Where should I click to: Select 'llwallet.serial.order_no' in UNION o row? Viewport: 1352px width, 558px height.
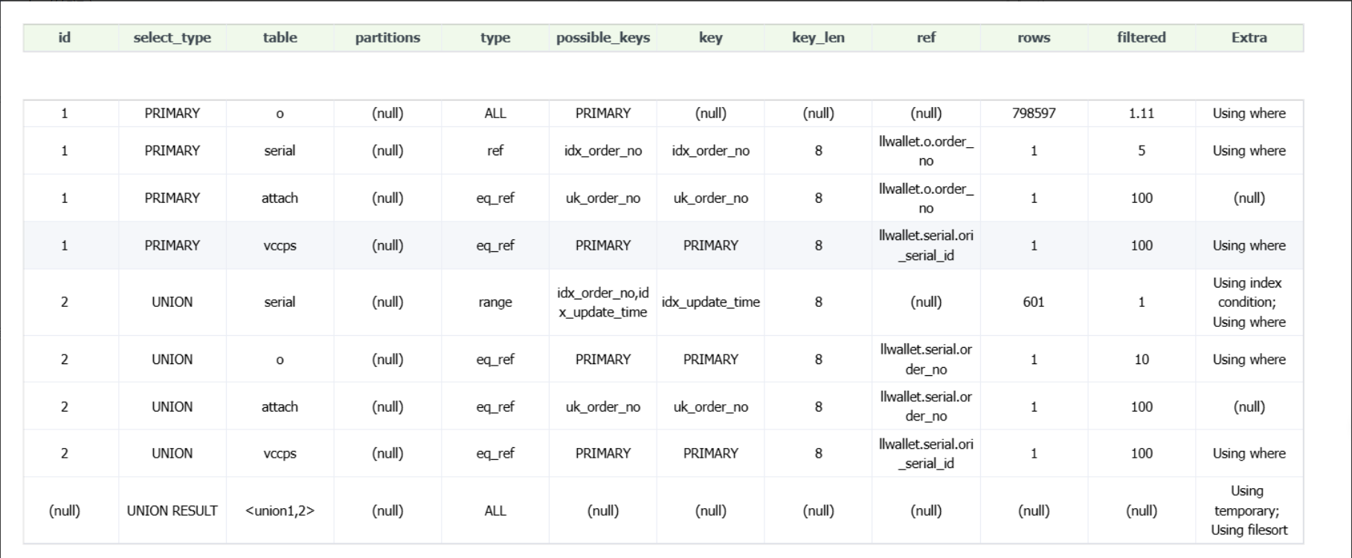tap(926, 360)
